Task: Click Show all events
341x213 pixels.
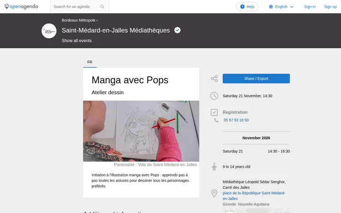Action: pyautogui.click(x=77, y=41)
